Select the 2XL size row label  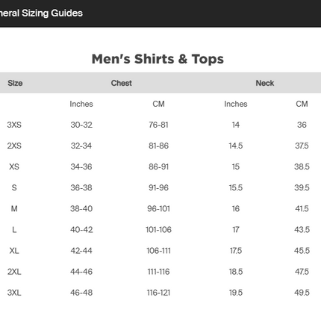(x=14, y=272)
